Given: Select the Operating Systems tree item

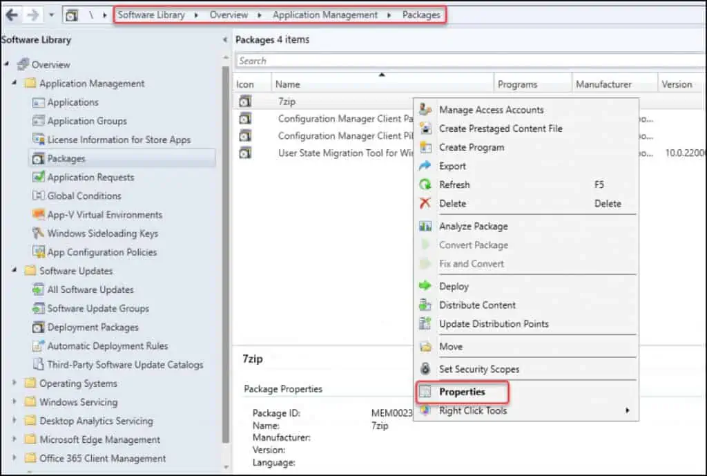Looking at the screenshot, I should coord(78,383).
